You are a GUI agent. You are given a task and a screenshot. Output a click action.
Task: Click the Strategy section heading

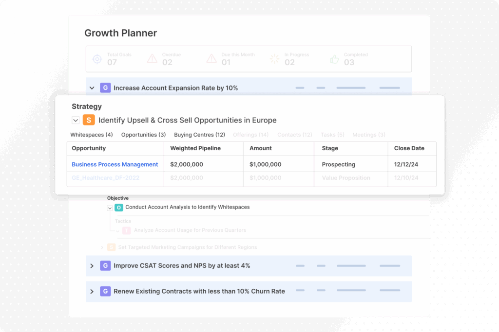[x=87, y=106]
